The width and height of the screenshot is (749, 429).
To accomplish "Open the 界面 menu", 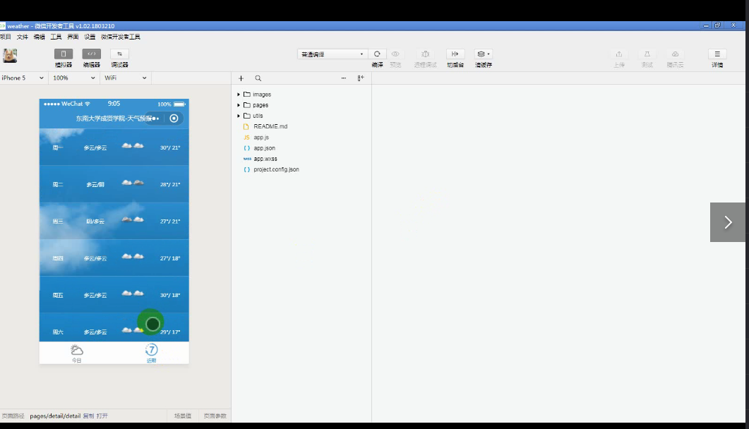I will coord(73,37).
